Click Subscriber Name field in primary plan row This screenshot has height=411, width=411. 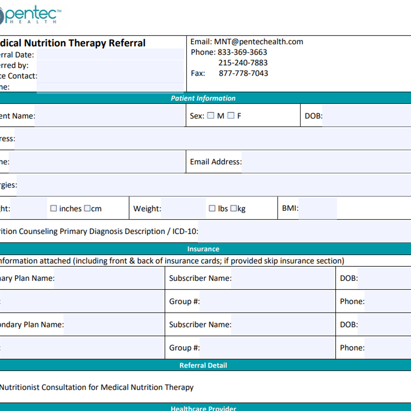283,278
